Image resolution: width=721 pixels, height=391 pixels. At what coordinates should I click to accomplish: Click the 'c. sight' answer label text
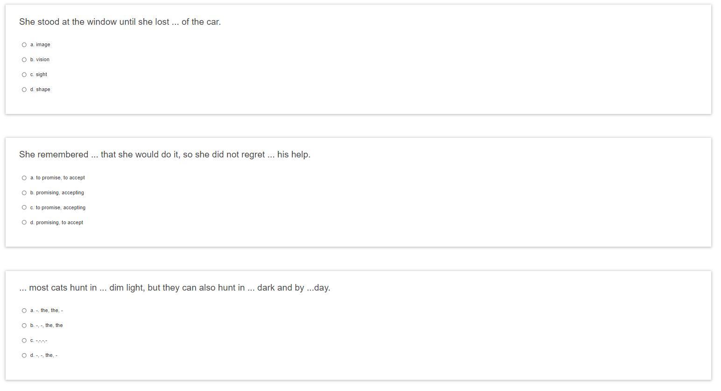pos(39,75)
